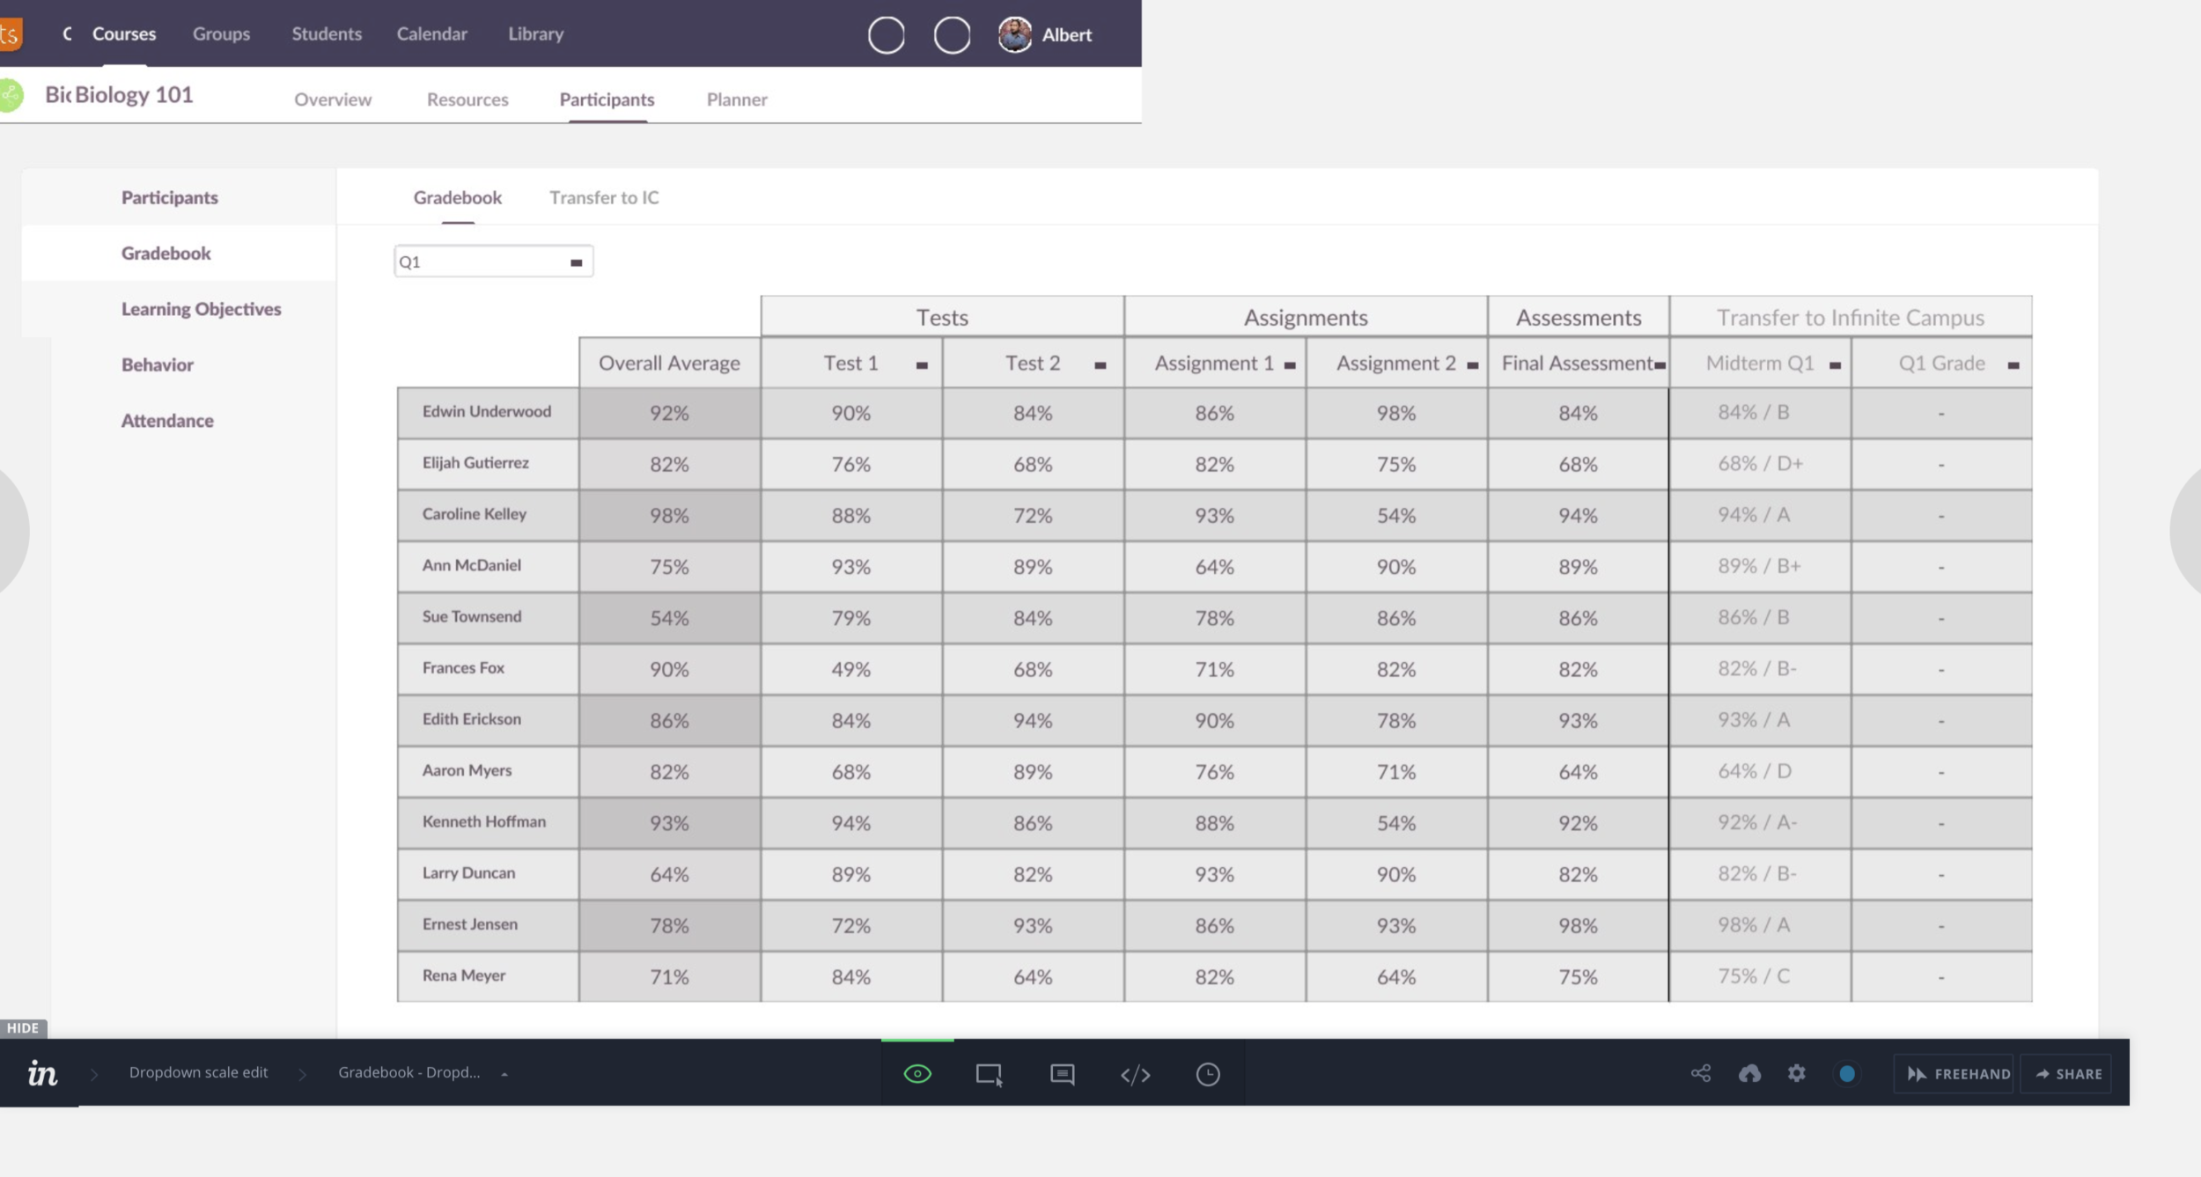Open the Q1 quarter dropdown
Screen dimensions: 2201x1177
point(493,261)
